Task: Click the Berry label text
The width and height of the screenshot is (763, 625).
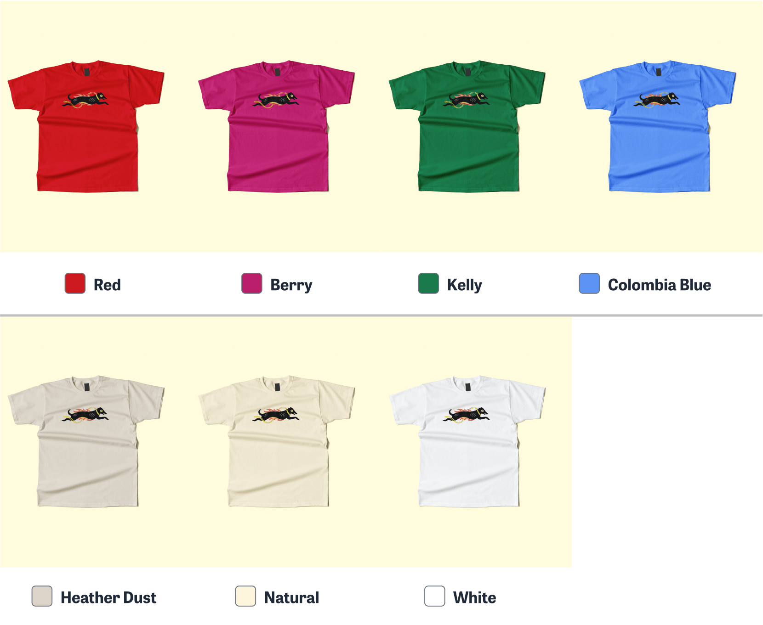Action: pyautogui.click(x=291, y=285)
